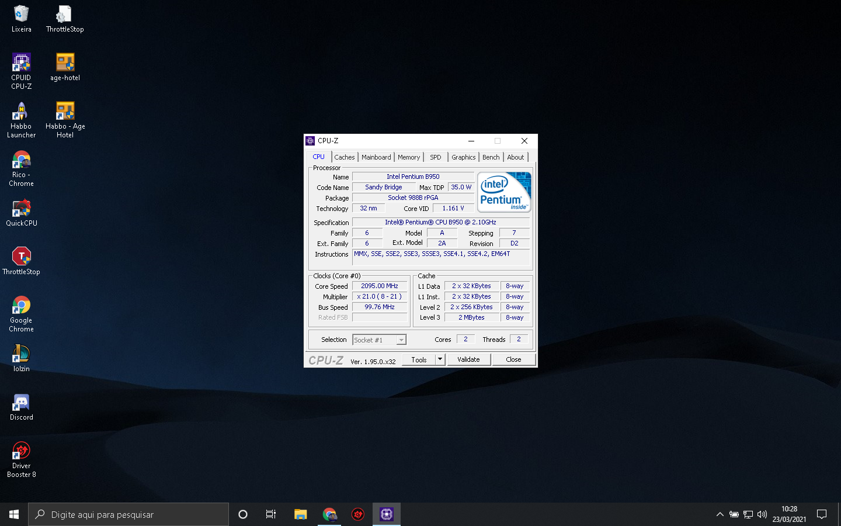
Task: Open the ThrottleStop file icon beside Lixeira
Action: tap(64, 19)
